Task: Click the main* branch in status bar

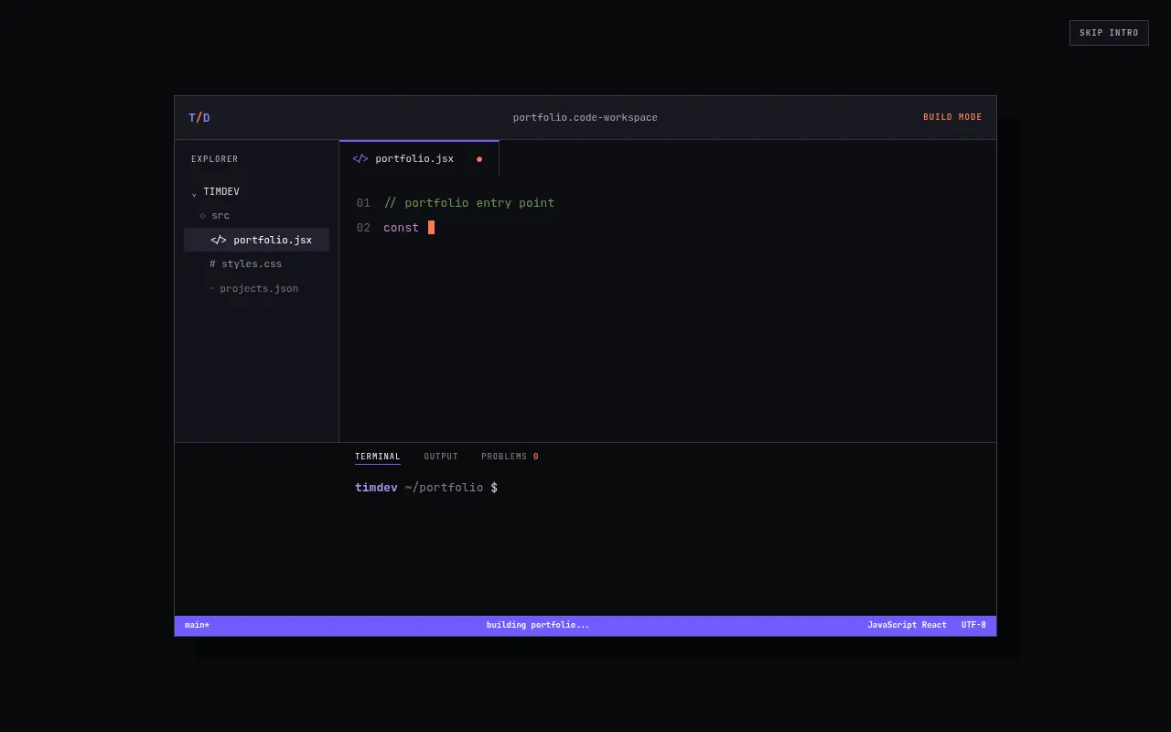Action: [197, 626]
